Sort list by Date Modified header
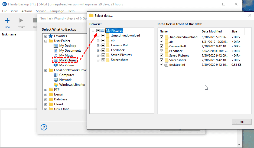This screenshot has height=148, width=254. (x=215, y=31)
